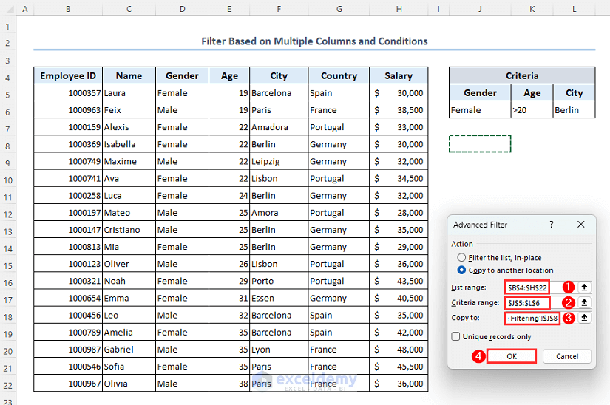
Task: Select the Salary header cell
Action: [x=399, y=76]
